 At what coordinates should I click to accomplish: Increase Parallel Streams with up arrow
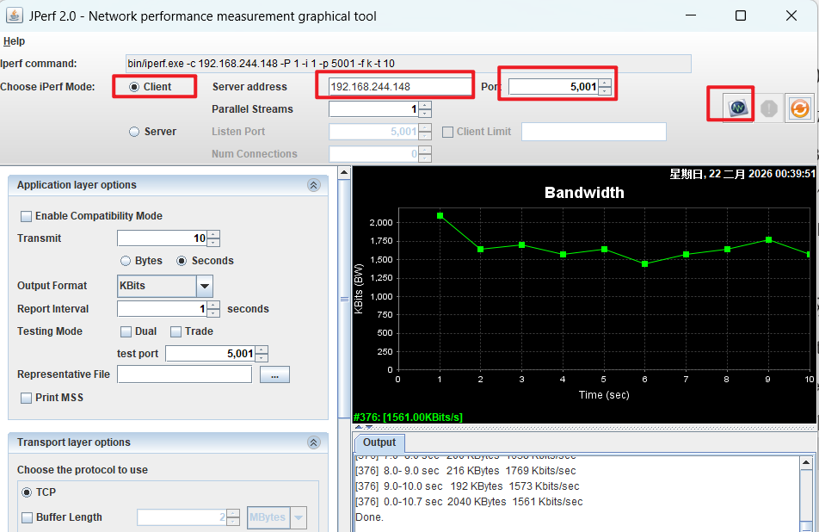coord(425,105)
